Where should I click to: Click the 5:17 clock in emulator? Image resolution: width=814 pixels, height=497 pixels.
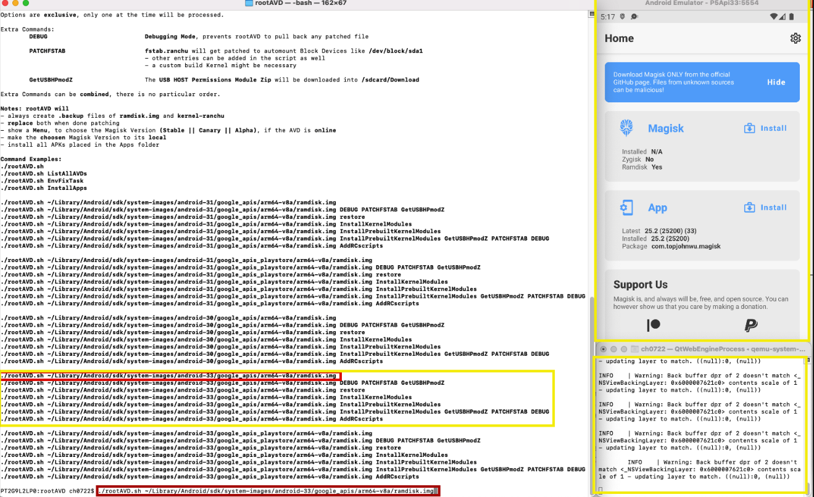click(607, 17)
